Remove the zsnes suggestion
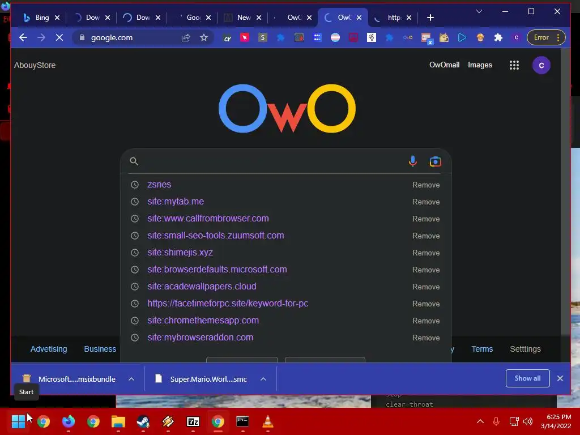This screenshot has width=580, height=435. coord(426,185)
